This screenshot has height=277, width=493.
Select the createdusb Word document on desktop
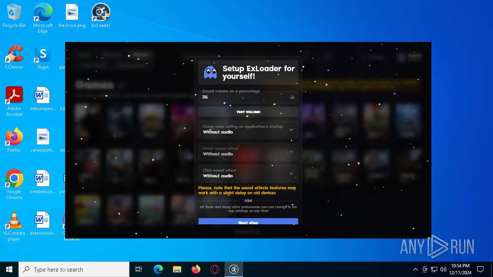(x=43, y=182)
